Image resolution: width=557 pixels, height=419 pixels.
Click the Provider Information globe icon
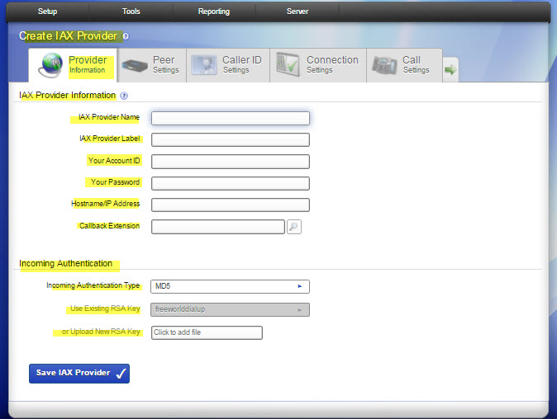click(x=51, y=65)
